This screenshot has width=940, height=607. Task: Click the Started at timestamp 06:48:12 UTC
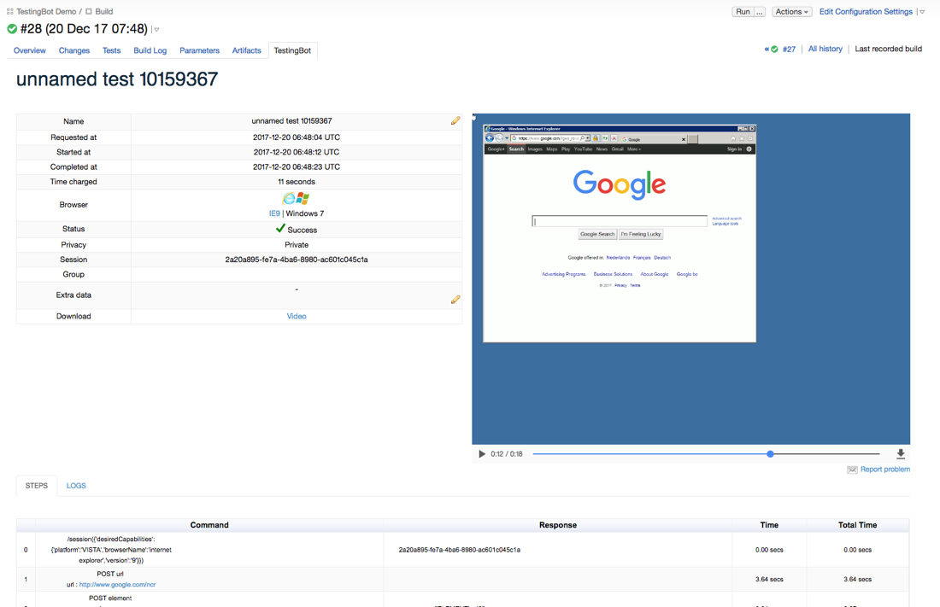297,152
